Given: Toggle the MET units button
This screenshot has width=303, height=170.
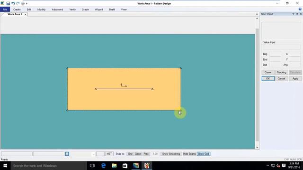Looking at the screenshot, I should 109,154.
